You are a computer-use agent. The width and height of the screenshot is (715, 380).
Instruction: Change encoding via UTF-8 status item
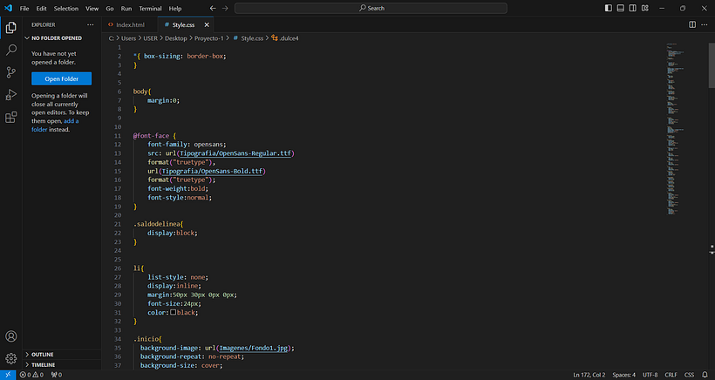tap(650, 375)
